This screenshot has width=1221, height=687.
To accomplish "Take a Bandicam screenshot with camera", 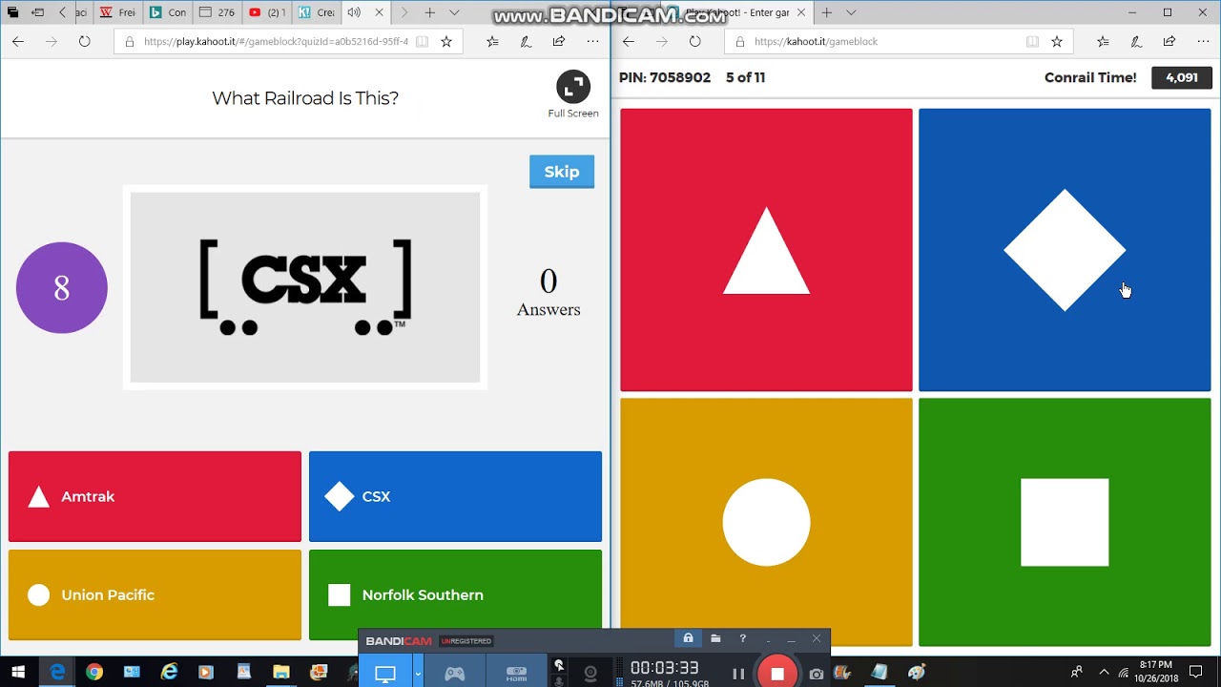I will [x=817, y=674].
